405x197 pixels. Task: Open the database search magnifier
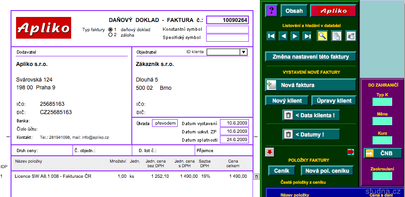322,36
